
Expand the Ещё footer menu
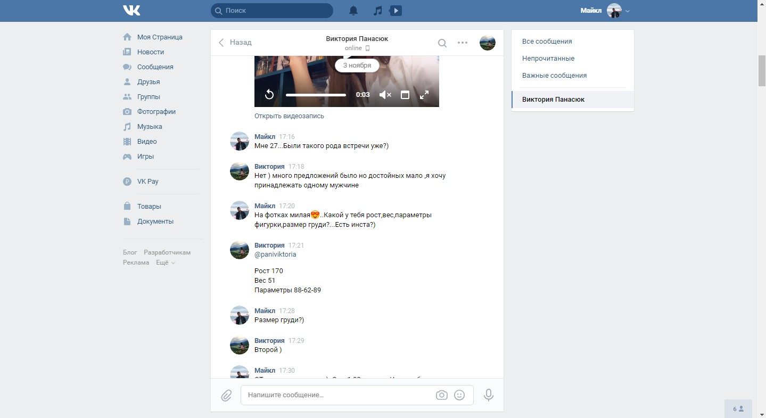pos(165,263)
